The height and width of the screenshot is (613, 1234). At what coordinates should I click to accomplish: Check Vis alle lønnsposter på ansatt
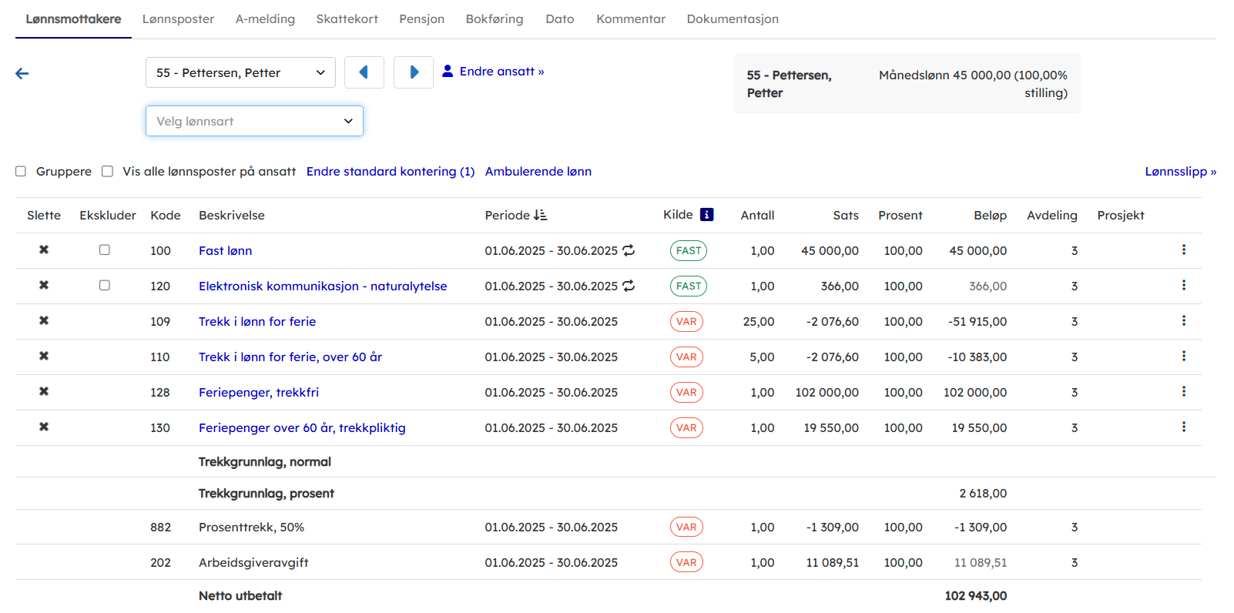click(x=108, y=172)
